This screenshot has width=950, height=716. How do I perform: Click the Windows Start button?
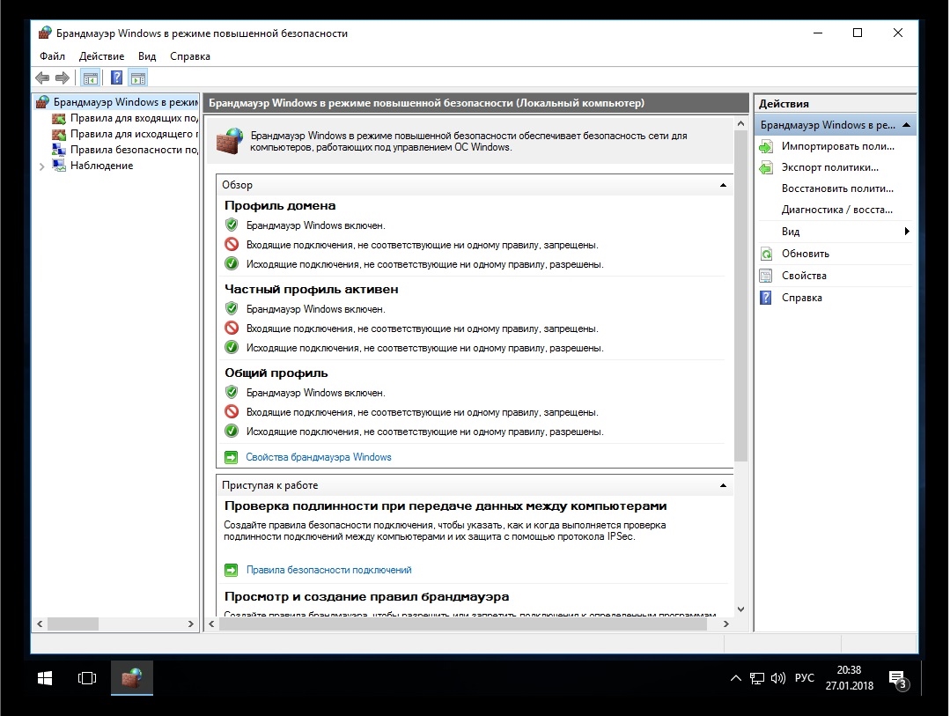(45, 678)
